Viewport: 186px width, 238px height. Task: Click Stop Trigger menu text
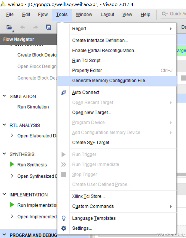pos(84,174)
